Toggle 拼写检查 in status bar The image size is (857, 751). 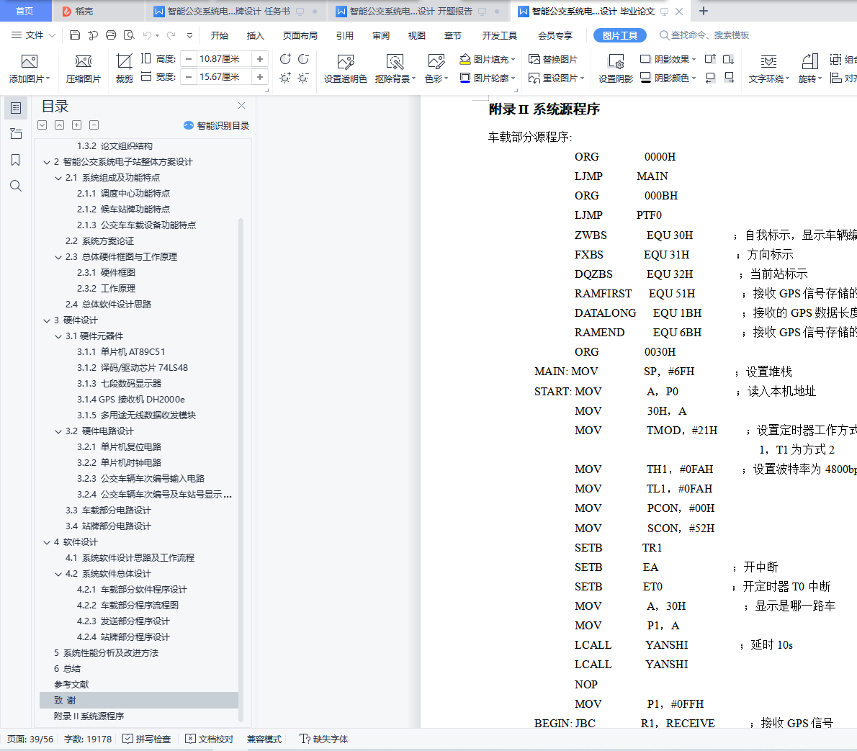(x=146, y=739)
